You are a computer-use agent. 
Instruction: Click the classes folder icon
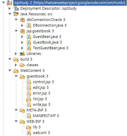point(22,65)
